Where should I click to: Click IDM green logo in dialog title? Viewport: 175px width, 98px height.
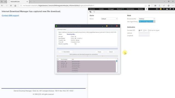click(x=56, y=26)
